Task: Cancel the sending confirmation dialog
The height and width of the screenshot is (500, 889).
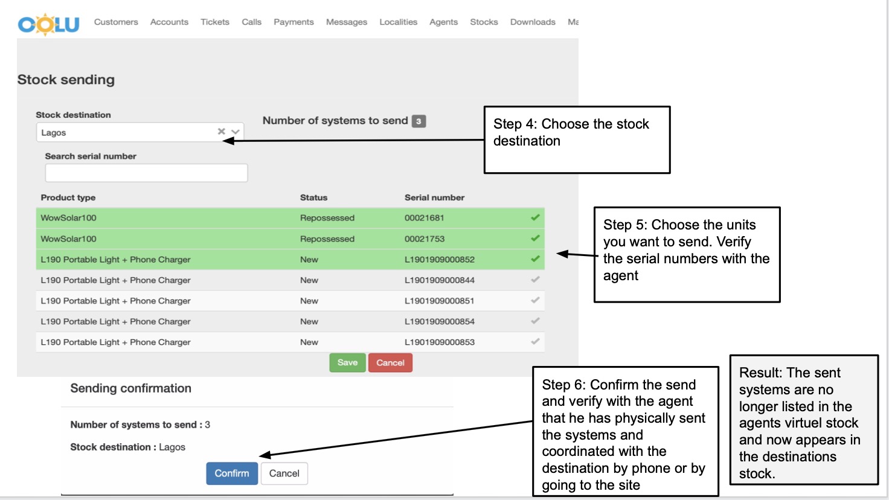Action: (284, 473)
